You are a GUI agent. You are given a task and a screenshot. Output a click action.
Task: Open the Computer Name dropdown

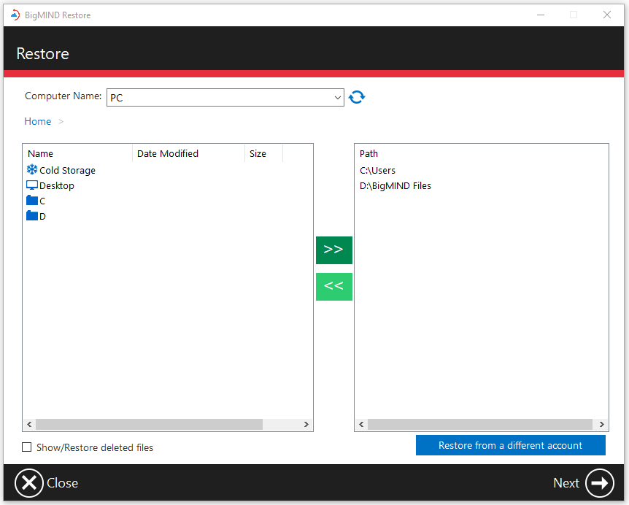pos(336,97)
